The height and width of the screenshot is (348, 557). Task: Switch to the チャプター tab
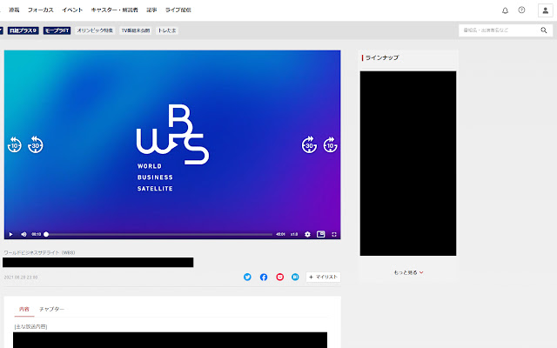click(52, 310)
